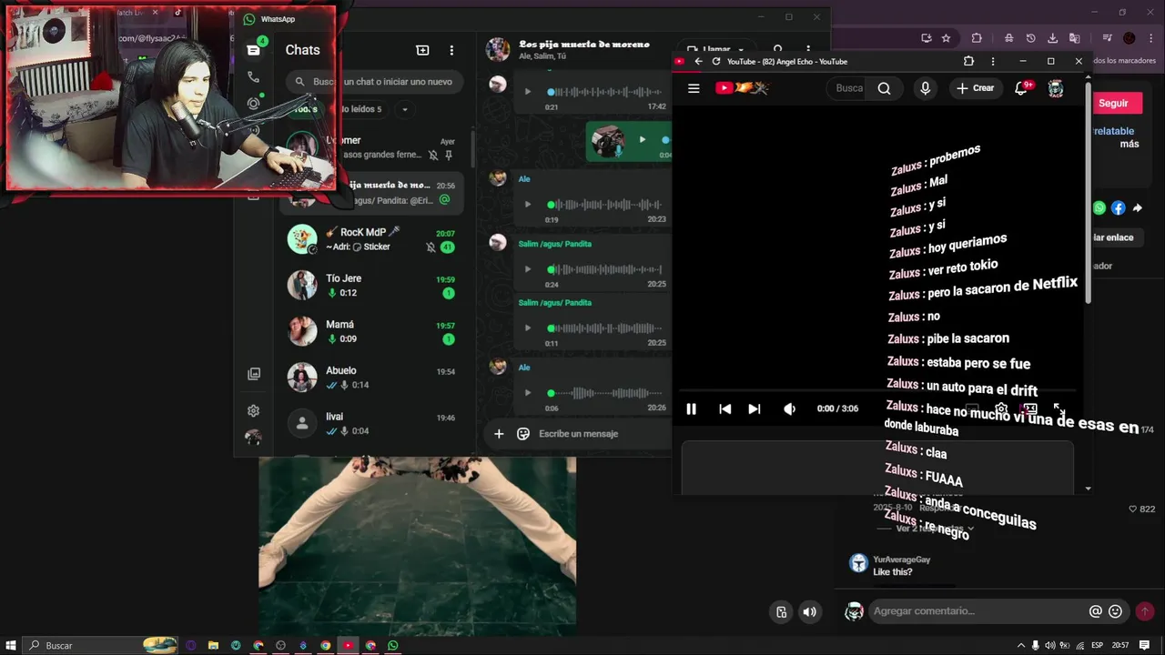Seek in the 0:24 voice message waveform
Image resolution: width=1165 pixels, height=655 pixels.
pyautogui.click(x=603, y=269)
